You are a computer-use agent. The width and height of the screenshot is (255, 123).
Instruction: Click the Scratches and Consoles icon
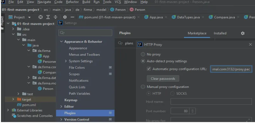point(14,116)
